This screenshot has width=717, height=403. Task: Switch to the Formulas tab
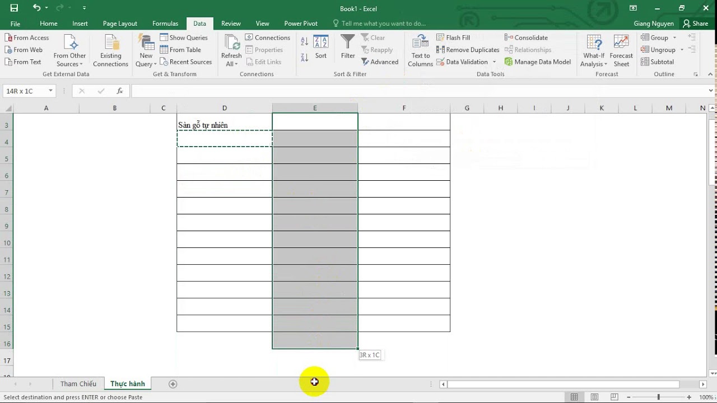[x=165, y=24]
